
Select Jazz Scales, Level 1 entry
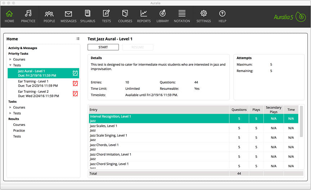point(193,128)
